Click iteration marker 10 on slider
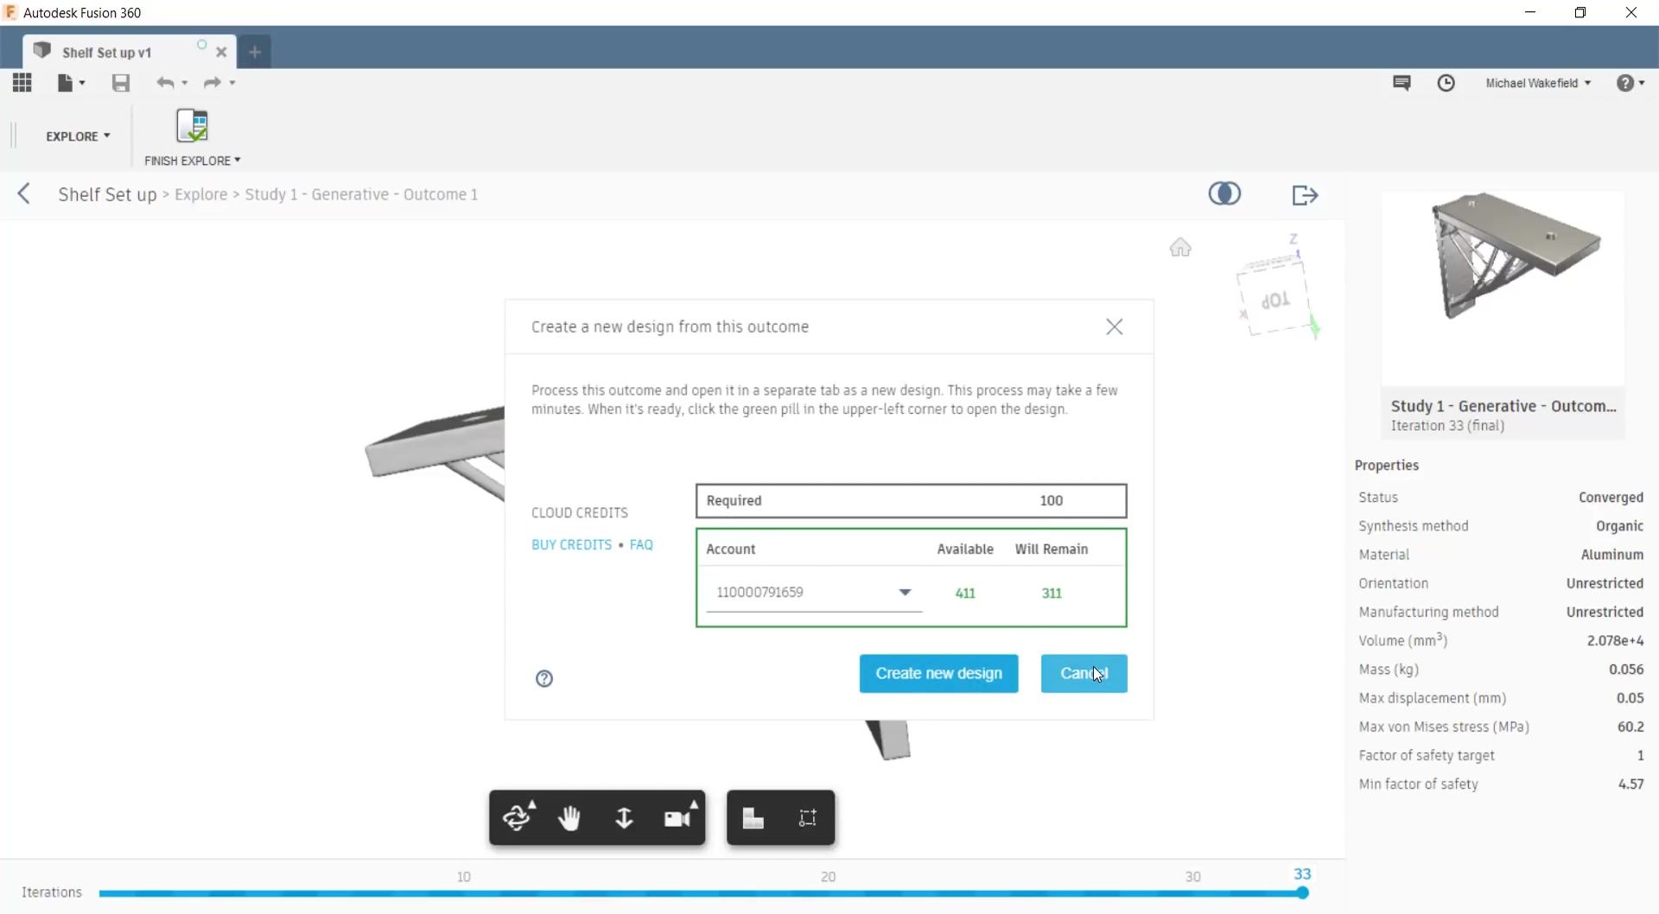 (464, 878)
